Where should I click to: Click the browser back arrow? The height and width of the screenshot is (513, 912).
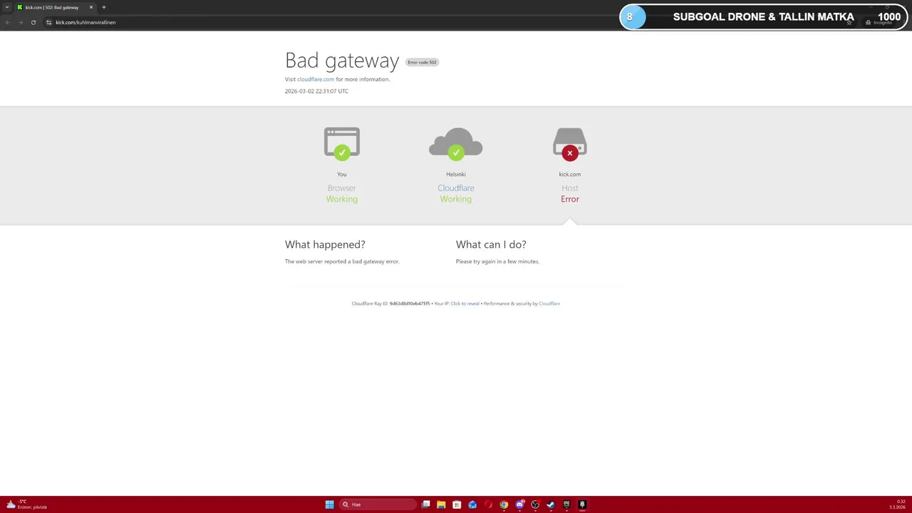(7, 22)
